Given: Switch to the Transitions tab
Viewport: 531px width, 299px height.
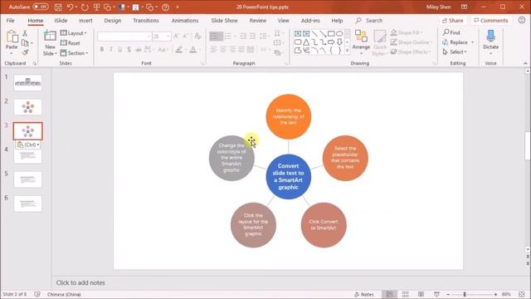Looking at the screenshot, I should [146, 21].
